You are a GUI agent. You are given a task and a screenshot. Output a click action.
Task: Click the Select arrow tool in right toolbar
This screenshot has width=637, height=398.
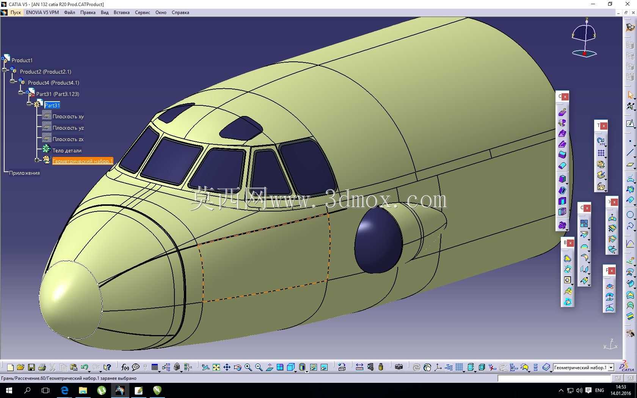click(630, 95)
